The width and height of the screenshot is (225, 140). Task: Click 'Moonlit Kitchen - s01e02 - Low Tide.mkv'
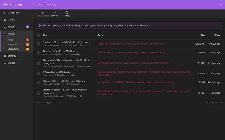coord(64,81)
